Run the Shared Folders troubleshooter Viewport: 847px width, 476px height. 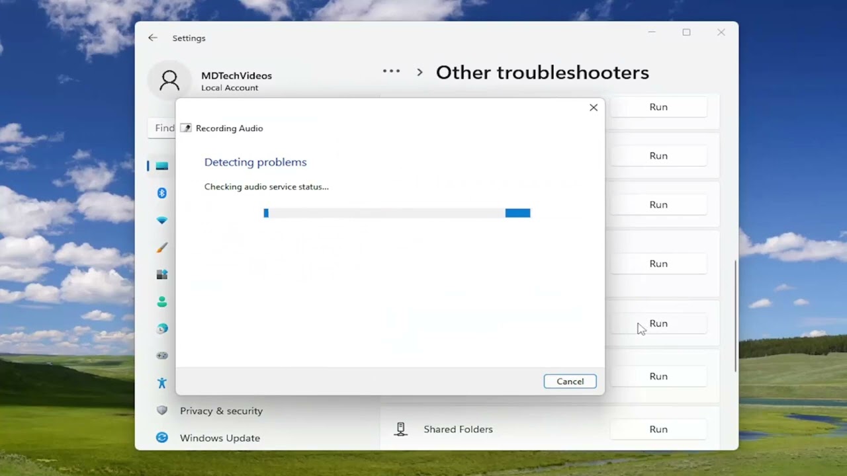pos(658,429)
